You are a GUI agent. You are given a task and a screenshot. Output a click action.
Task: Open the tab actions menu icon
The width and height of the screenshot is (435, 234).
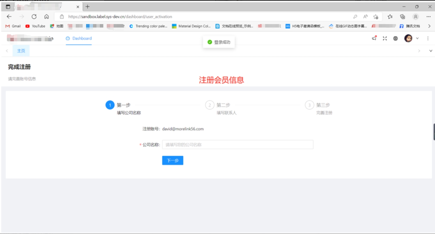8,7
